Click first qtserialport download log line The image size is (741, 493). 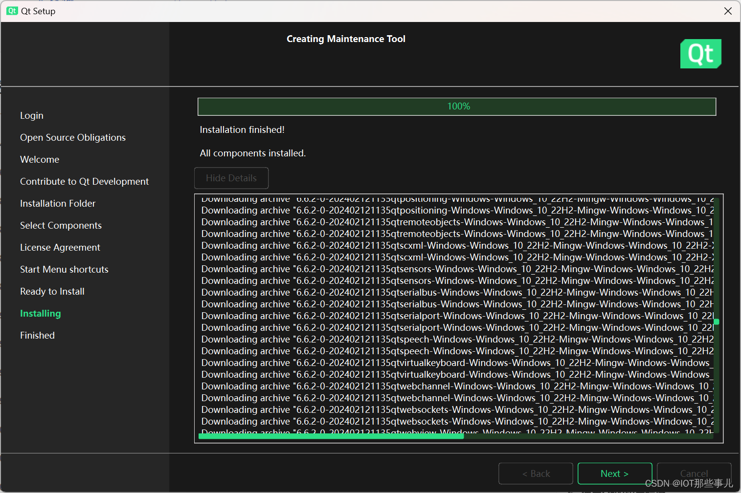[x=457, y=316]
